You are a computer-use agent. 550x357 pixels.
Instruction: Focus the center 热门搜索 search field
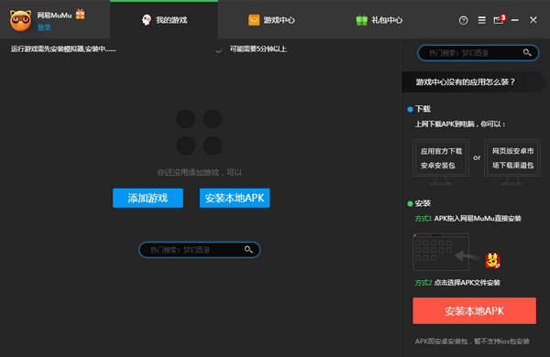[x=200, y=250]
